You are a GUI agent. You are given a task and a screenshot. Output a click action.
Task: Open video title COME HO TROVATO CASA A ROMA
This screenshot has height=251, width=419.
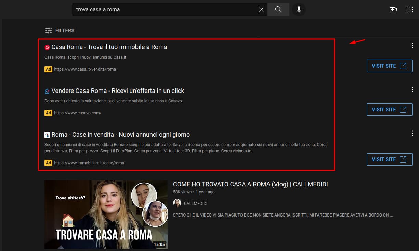click(250, 184)
